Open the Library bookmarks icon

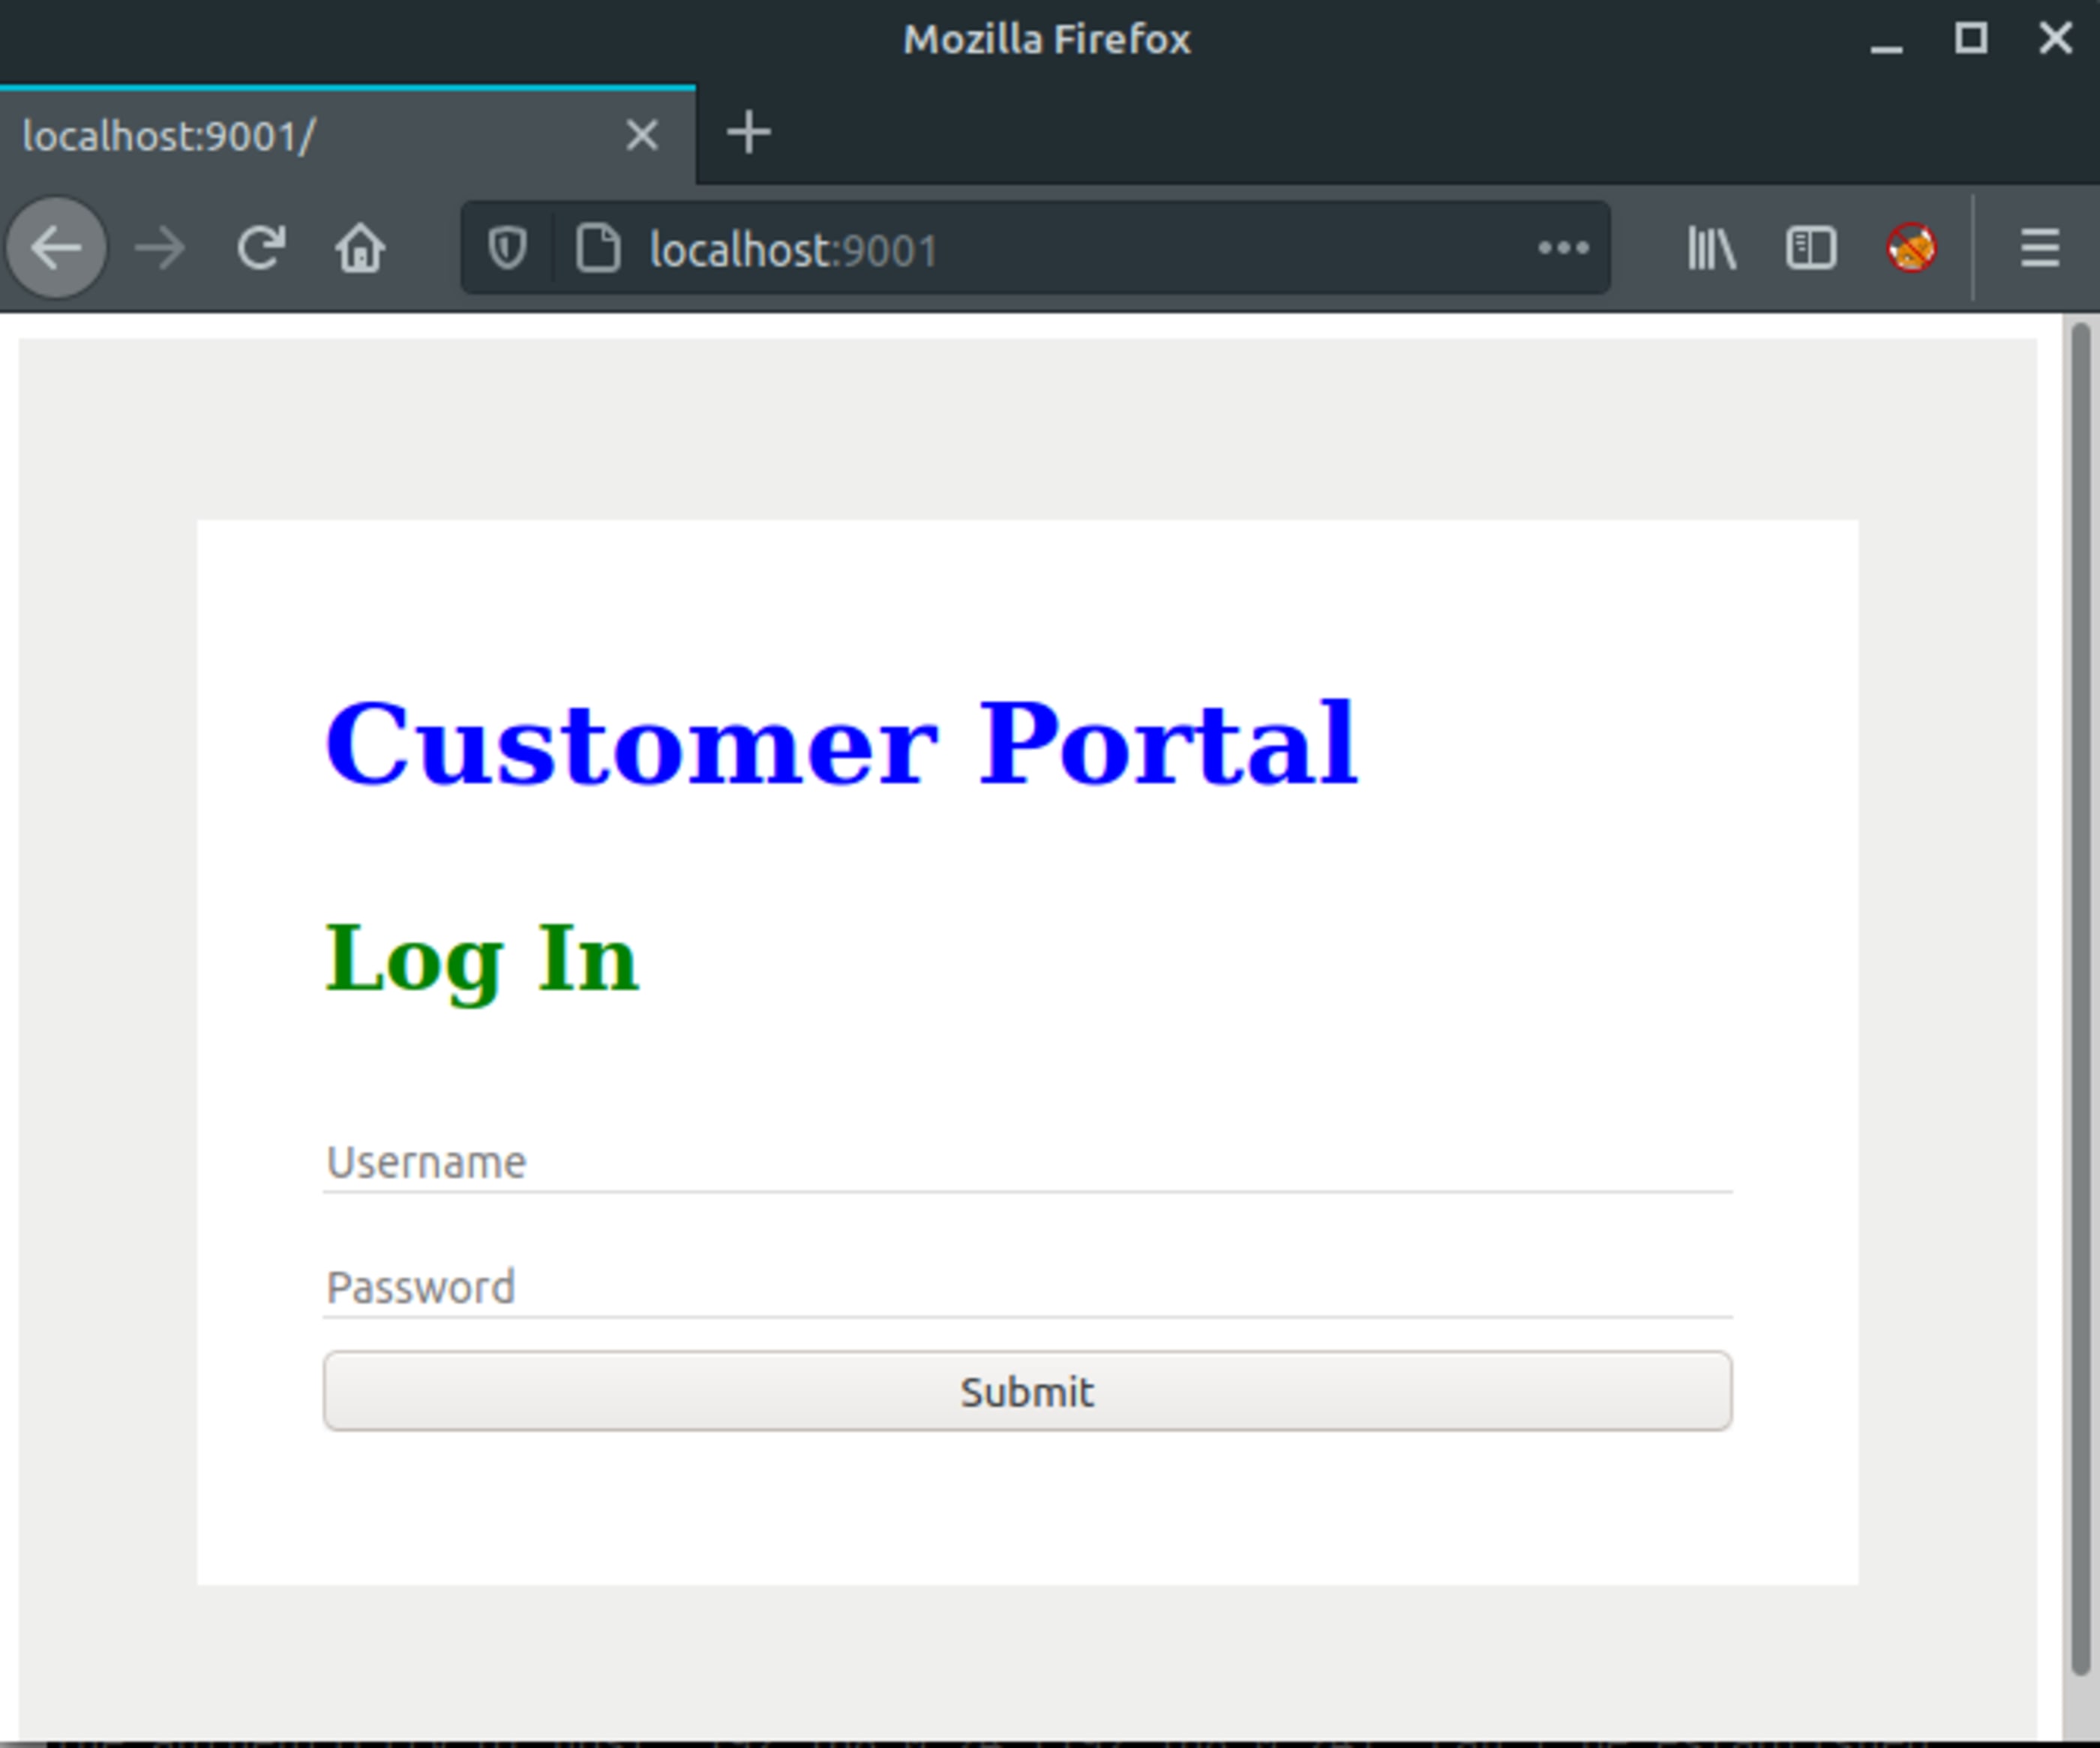point(1711,248)
